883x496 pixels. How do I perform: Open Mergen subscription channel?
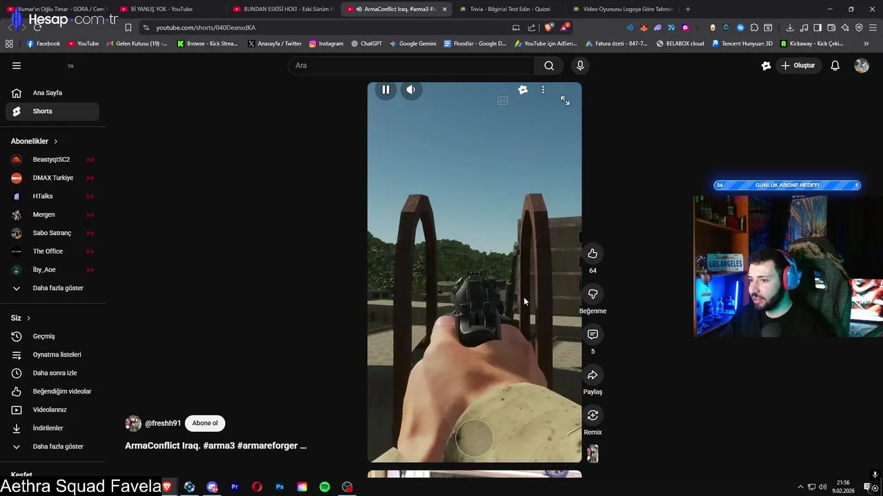click(52, 215)
